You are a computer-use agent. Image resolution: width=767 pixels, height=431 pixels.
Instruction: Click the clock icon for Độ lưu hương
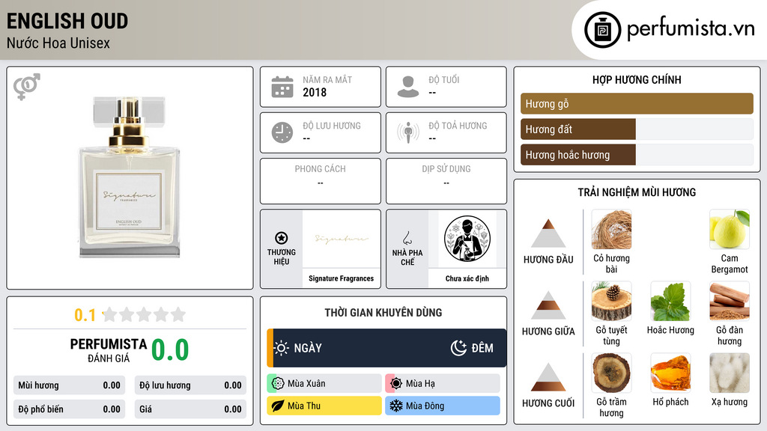282,132
